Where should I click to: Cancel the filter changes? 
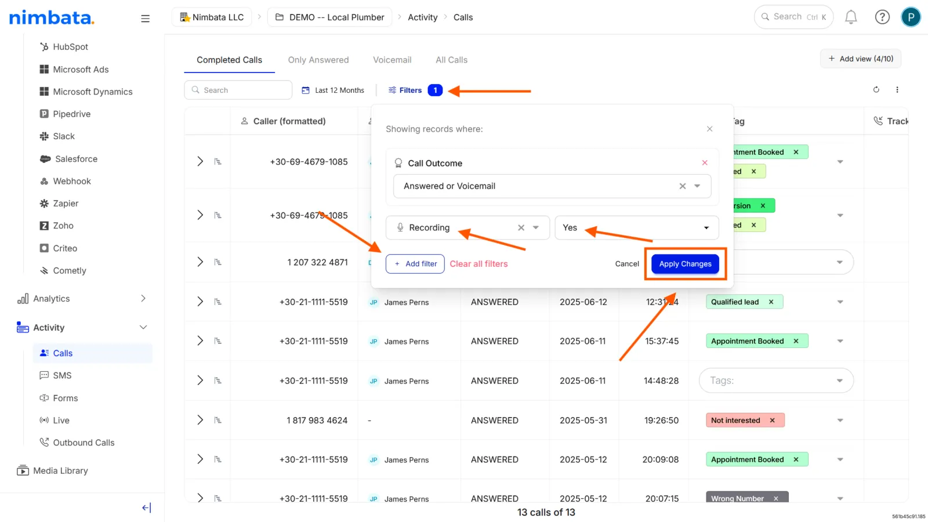[x=627, y=264]
